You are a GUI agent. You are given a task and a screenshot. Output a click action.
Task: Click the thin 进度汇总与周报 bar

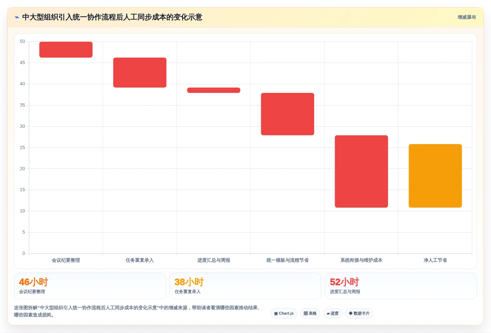pyautogui.click(x=214, y=90)
